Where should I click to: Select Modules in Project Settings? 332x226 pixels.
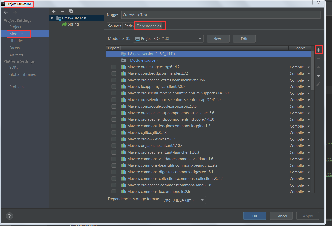17,34
